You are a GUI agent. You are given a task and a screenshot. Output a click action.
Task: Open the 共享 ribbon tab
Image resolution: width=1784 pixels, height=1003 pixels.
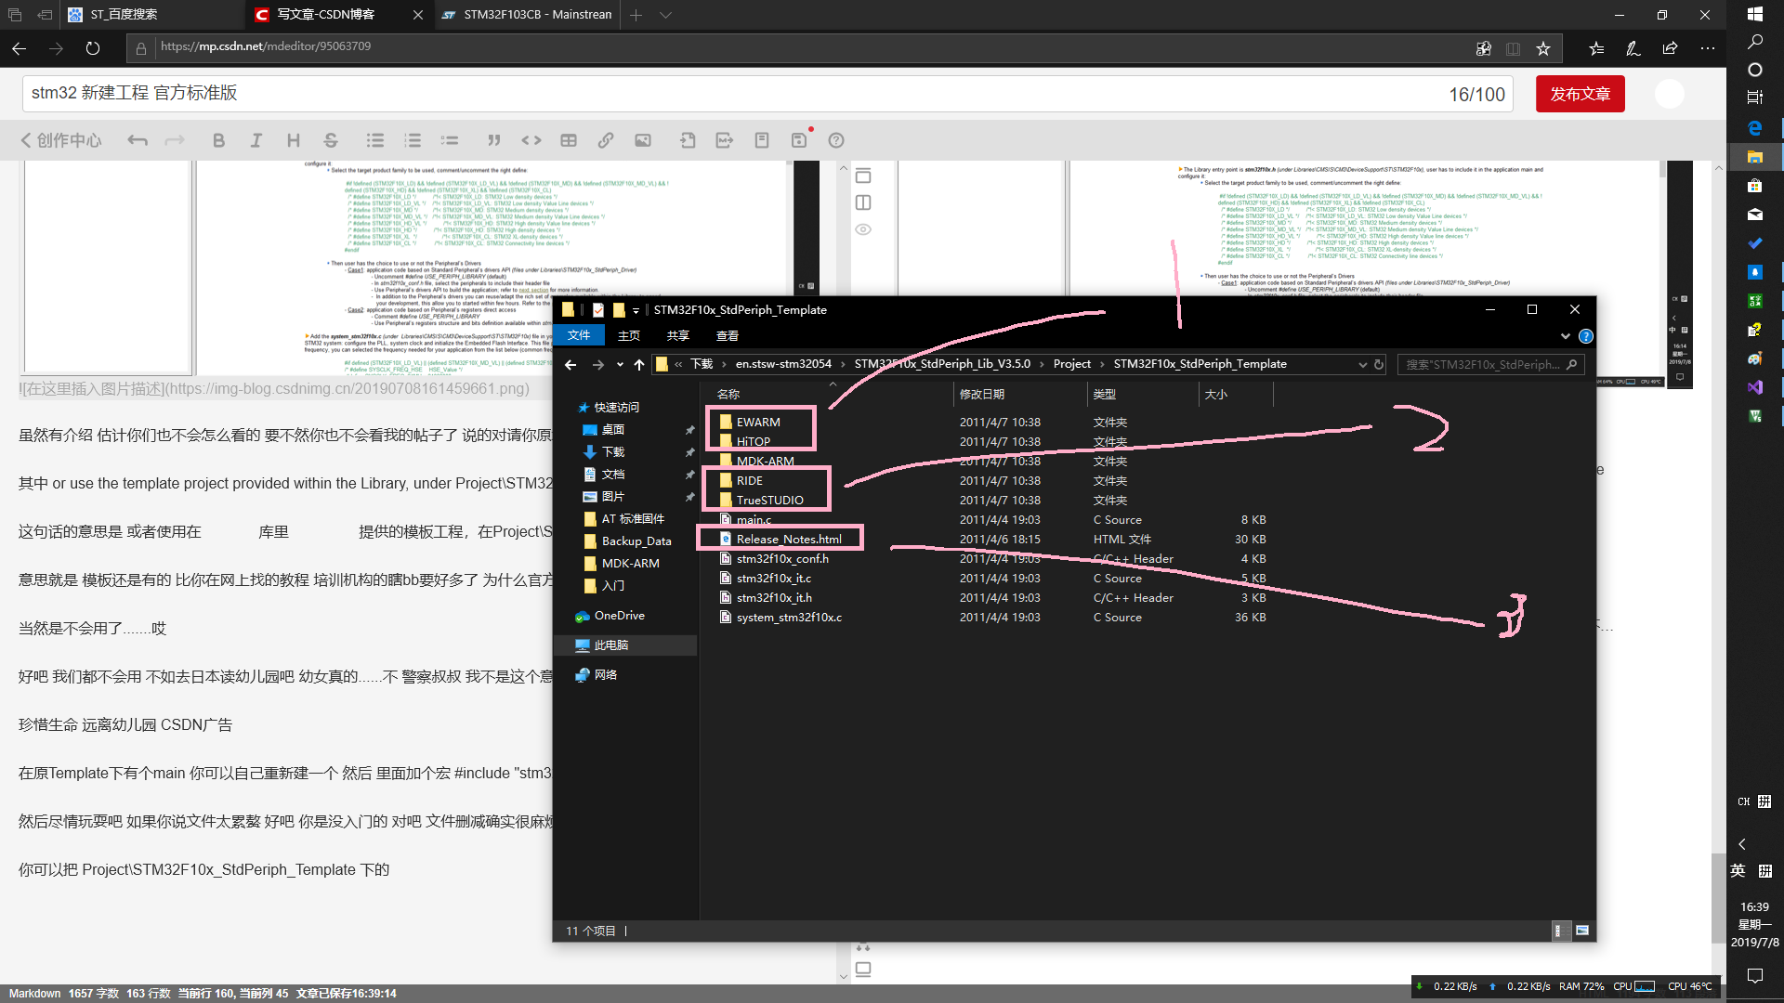678,335
